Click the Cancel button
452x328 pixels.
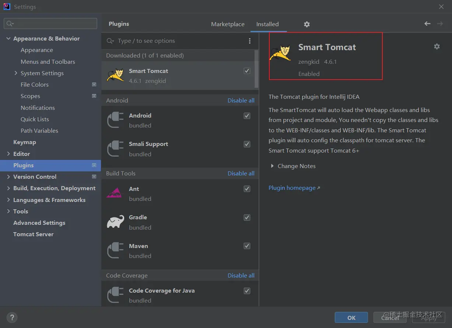[390, 318]
